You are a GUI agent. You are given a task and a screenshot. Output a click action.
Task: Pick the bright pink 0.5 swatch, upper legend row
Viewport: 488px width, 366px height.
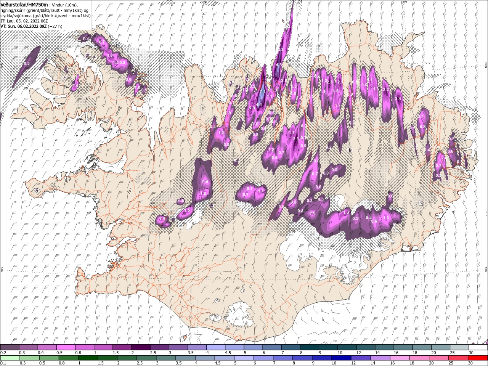(x=66, y=347)
